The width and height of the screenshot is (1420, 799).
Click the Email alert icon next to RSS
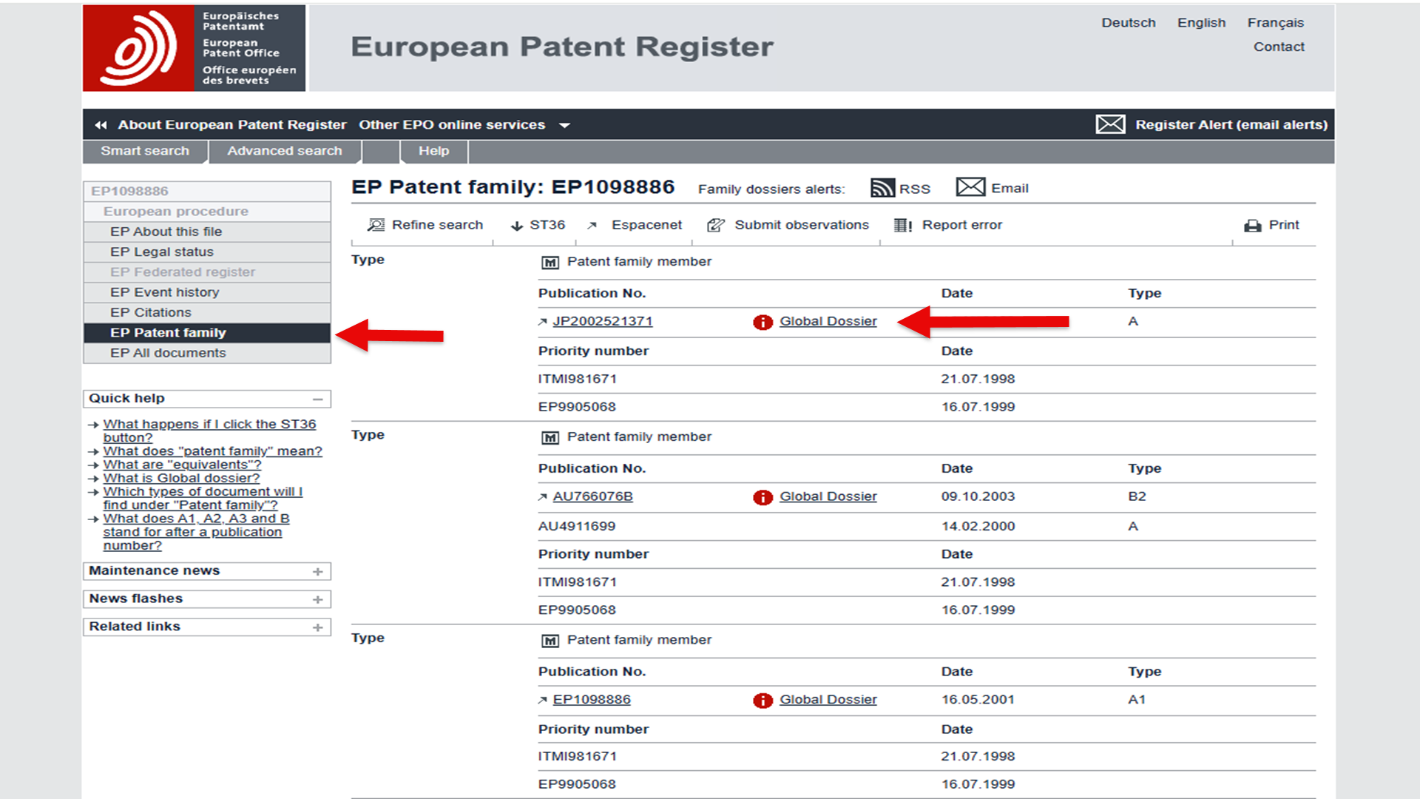(970, 187)
